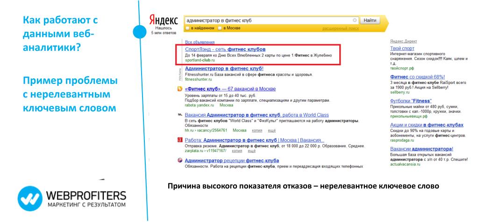The image size is (478, 222).
Task: Open the Администратор в фитнес клуб! ad
Action: pos(224,69)
